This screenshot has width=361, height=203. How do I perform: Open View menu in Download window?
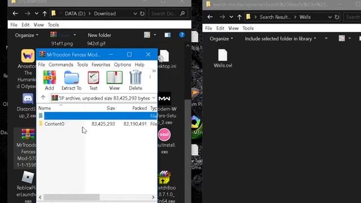click(x=38, y=25)
